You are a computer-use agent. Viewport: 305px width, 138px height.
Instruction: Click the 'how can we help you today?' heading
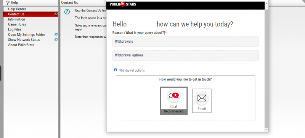click(195, 24)
